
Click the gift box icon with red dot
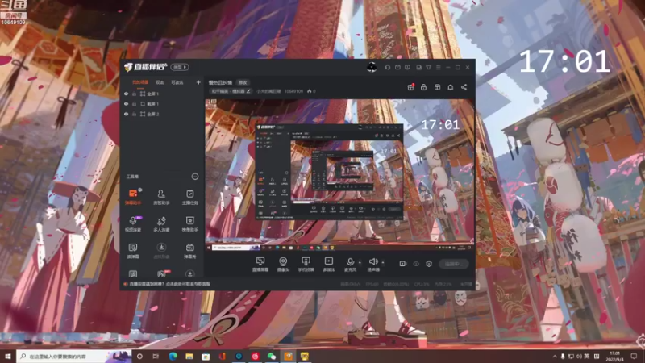tap(410, 87)
